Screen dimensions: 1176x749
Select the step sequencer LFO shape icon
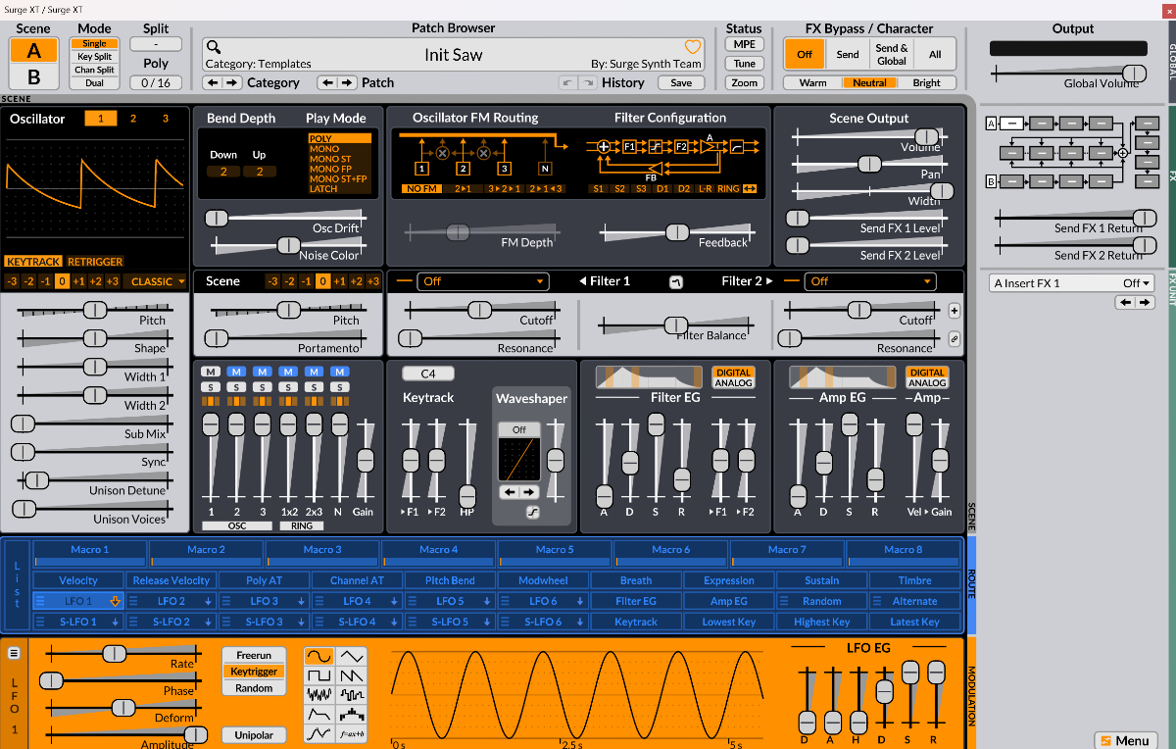point(352,715)
